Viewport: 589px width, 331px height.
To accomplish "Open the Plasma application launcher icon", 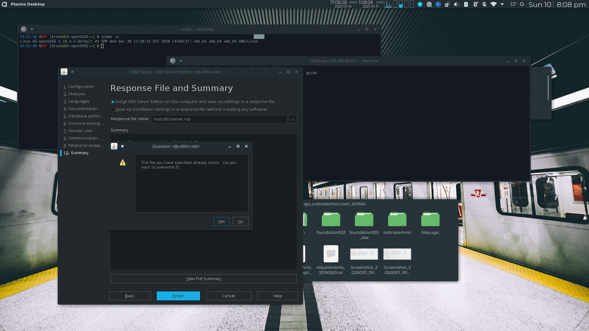I will (4, 4).
